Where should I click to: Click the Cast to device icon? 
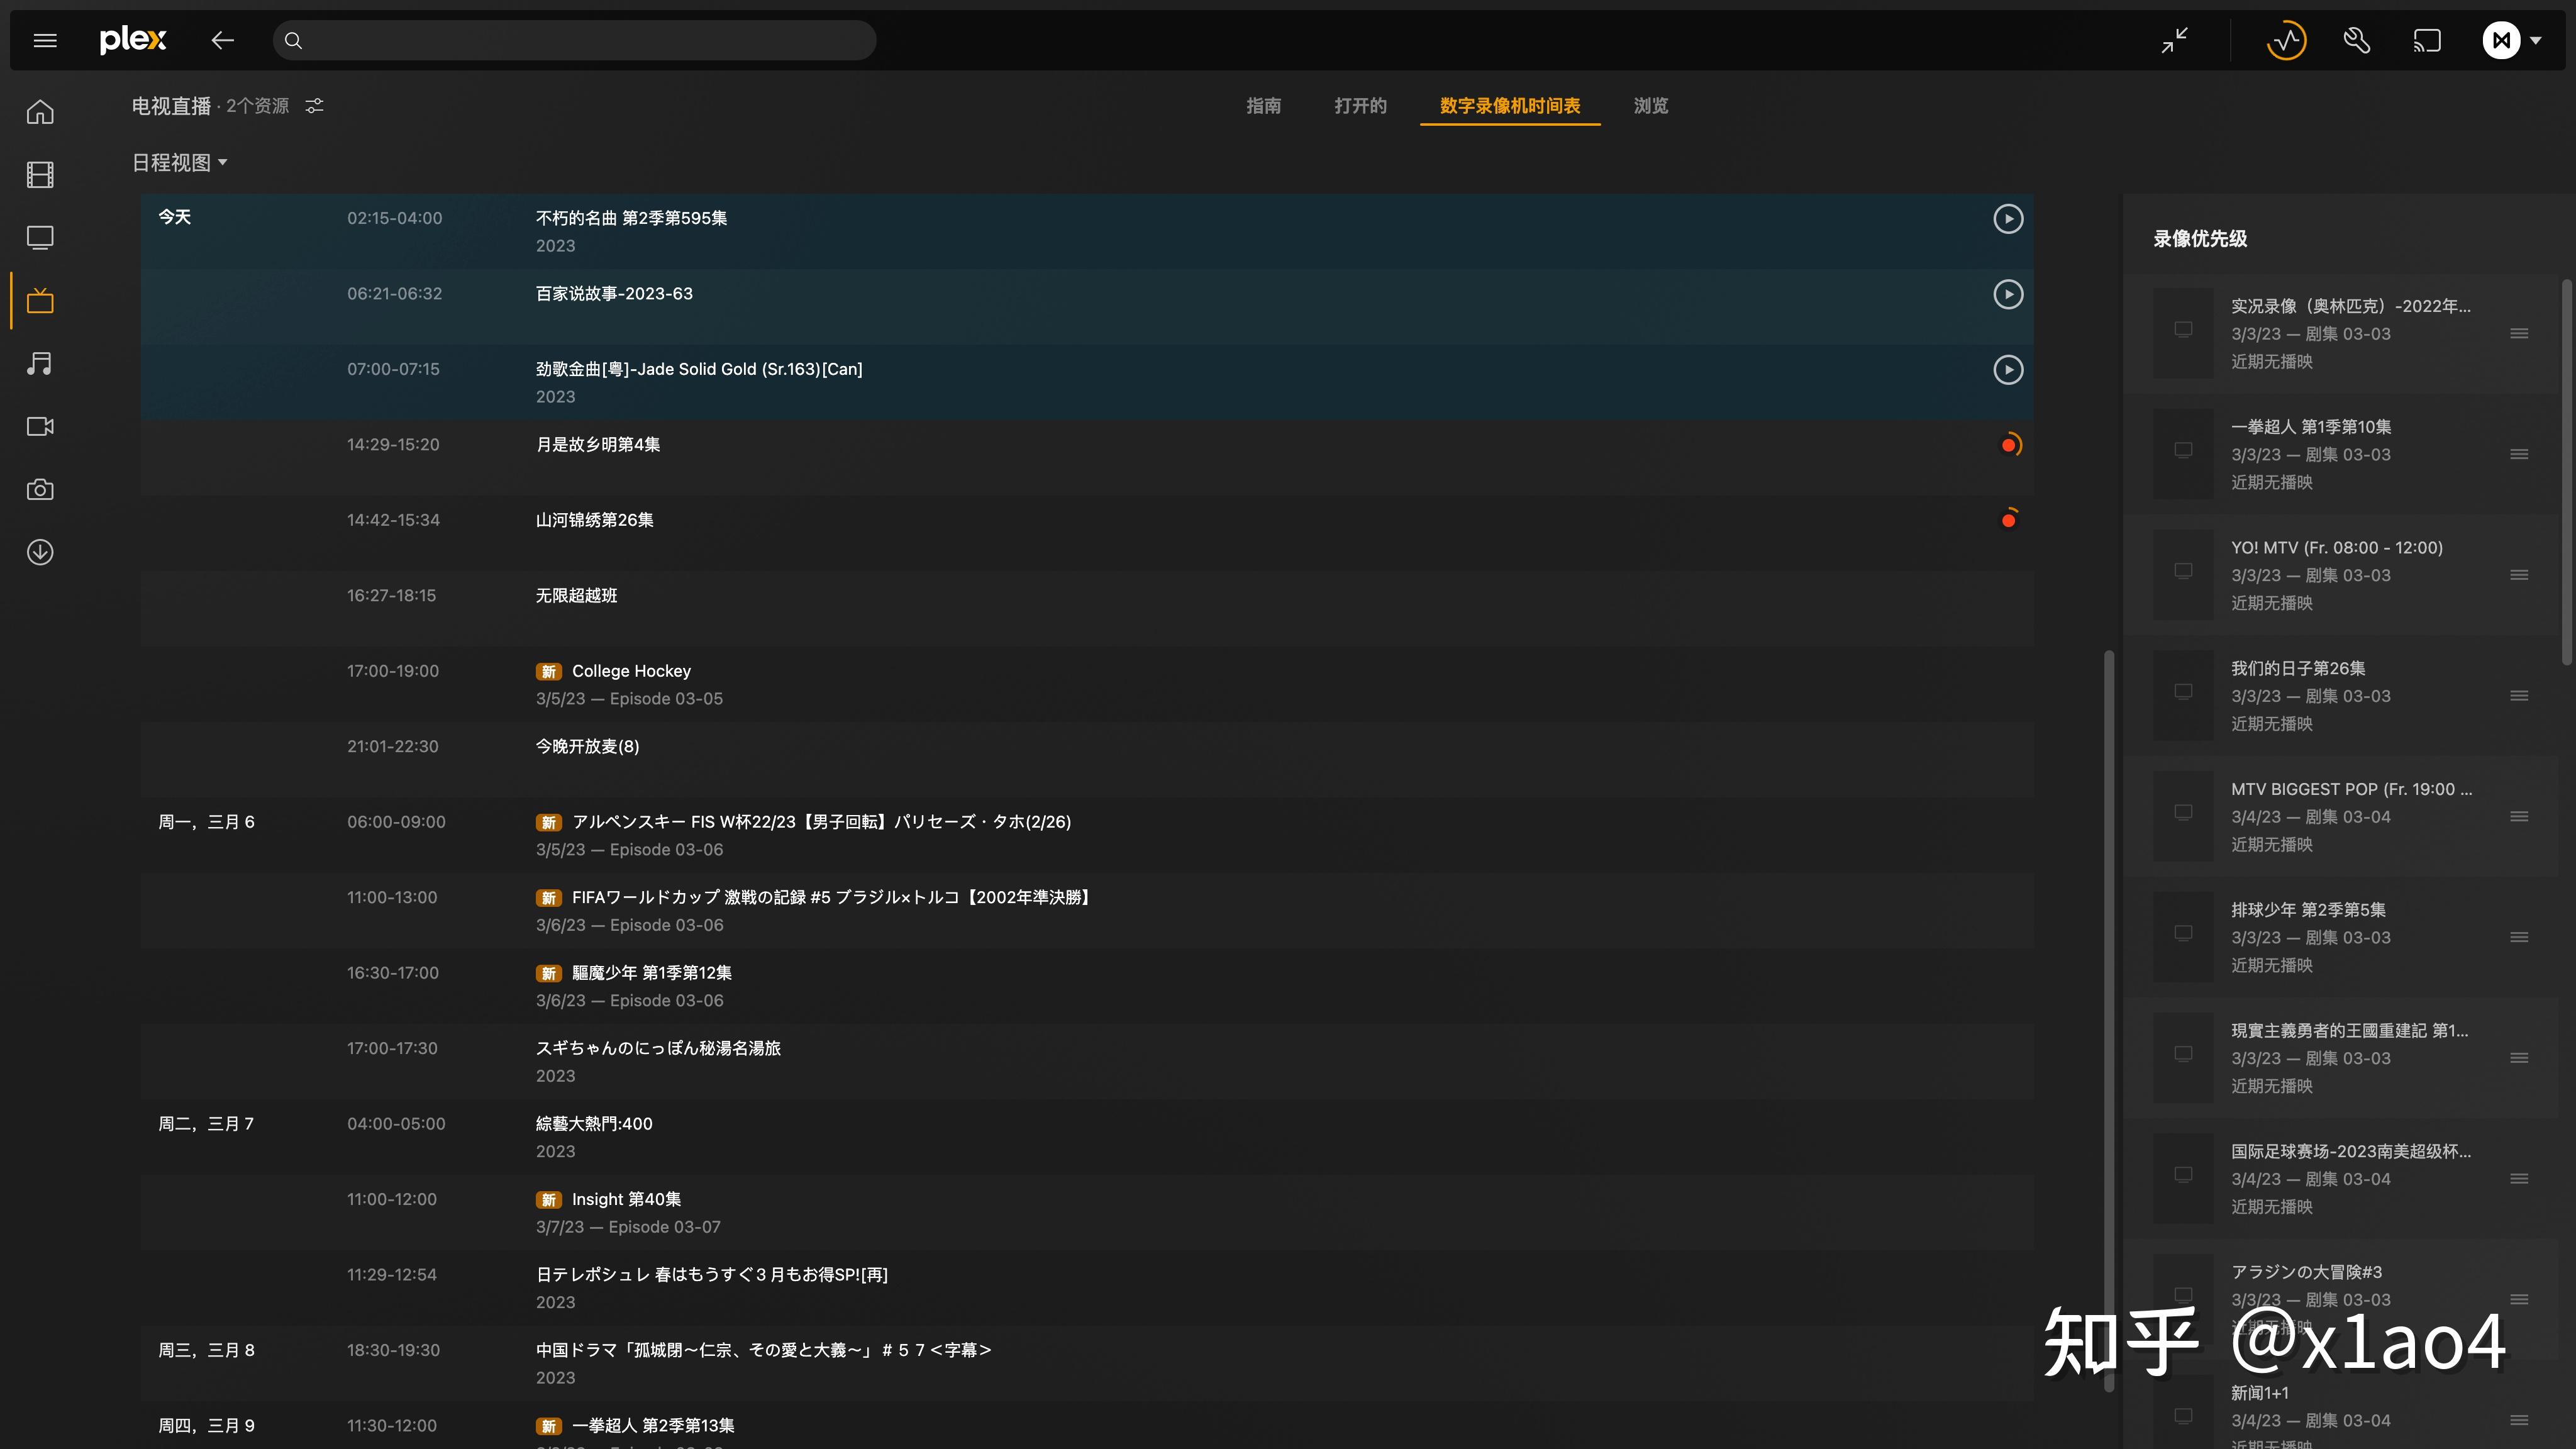click(x=2427, y=40)
